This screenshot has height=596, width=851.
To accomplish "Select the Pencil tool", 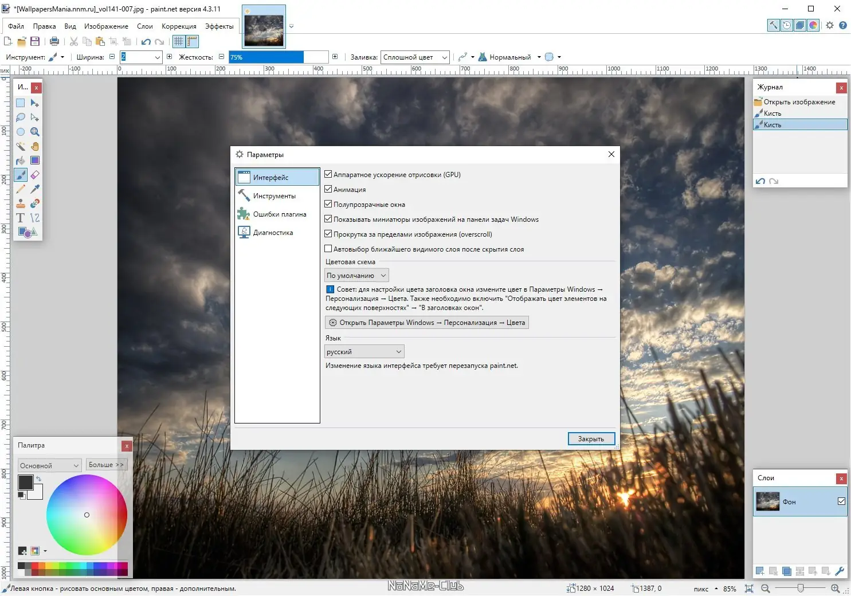I will point(21,189).
